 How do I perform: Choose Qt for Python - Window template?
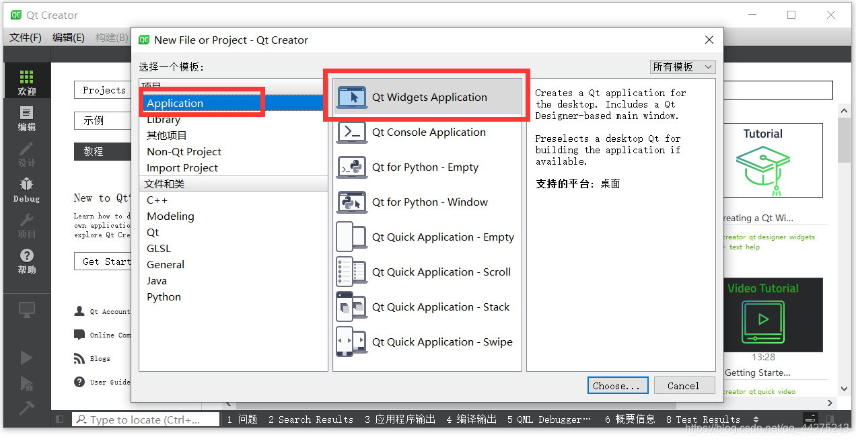[x=427, y=202]
